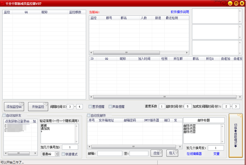Start monitoring with 开始监控 button
Screen dimensions: 246x165
38,107
